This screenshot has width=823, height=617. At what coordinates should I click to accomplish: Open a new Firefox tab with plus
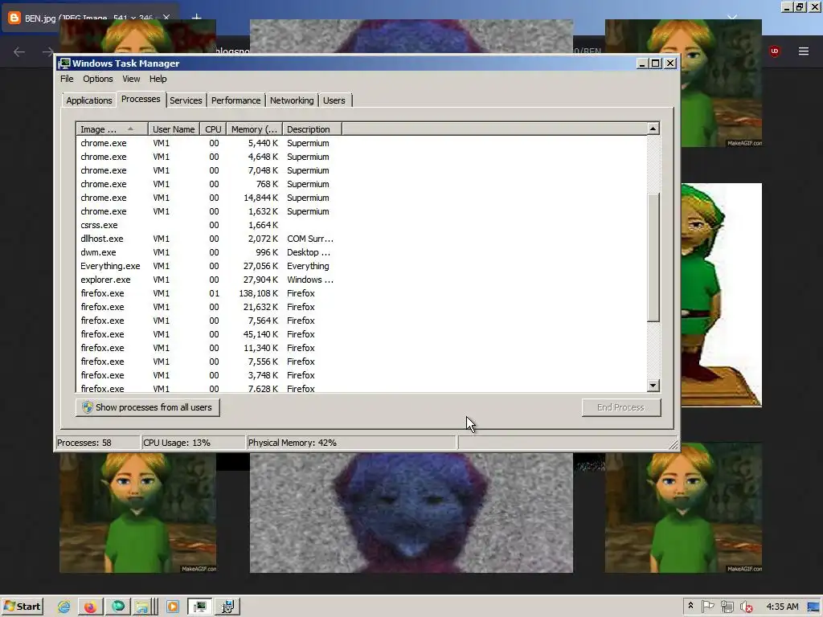pyautogui.click(x=196, y=18)
